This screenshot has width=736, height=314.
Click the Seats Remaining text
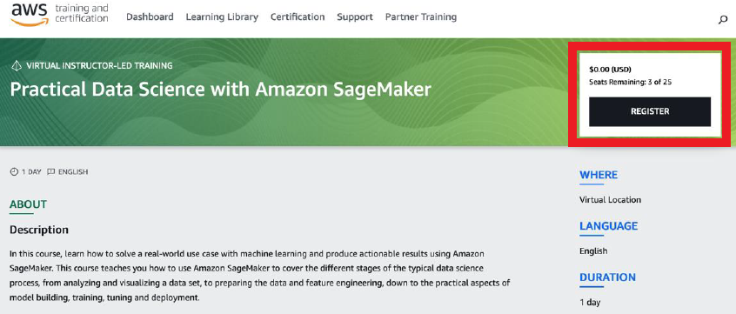point(631,82)
